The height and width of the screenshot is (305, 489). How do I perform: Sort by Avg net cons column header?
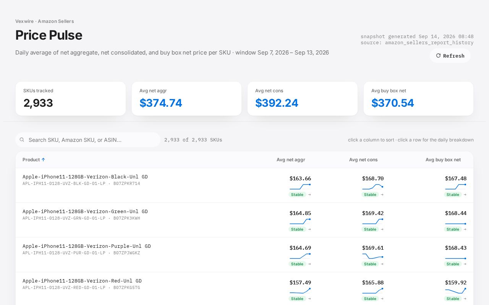pyautogui.click(x=363, y=160)
